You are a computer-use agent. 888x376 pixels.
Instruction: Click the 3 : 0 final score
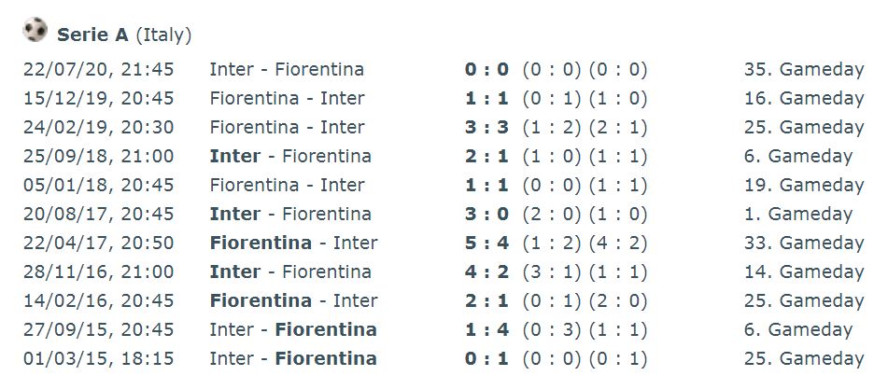[x=486, y=214]
